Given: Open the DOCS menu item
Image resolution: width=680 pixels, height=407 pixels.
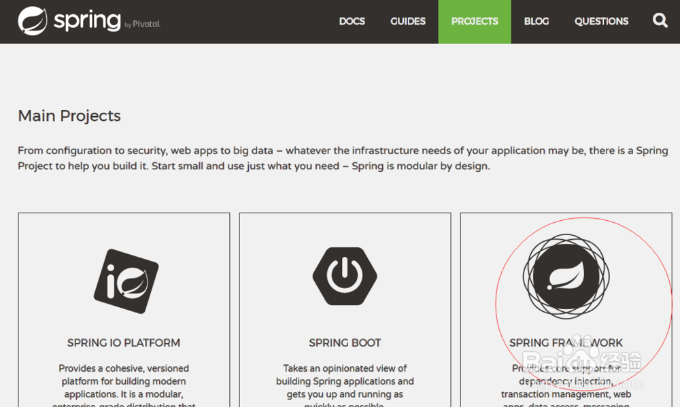Looking at the screenshot, I should click(352, 21).
